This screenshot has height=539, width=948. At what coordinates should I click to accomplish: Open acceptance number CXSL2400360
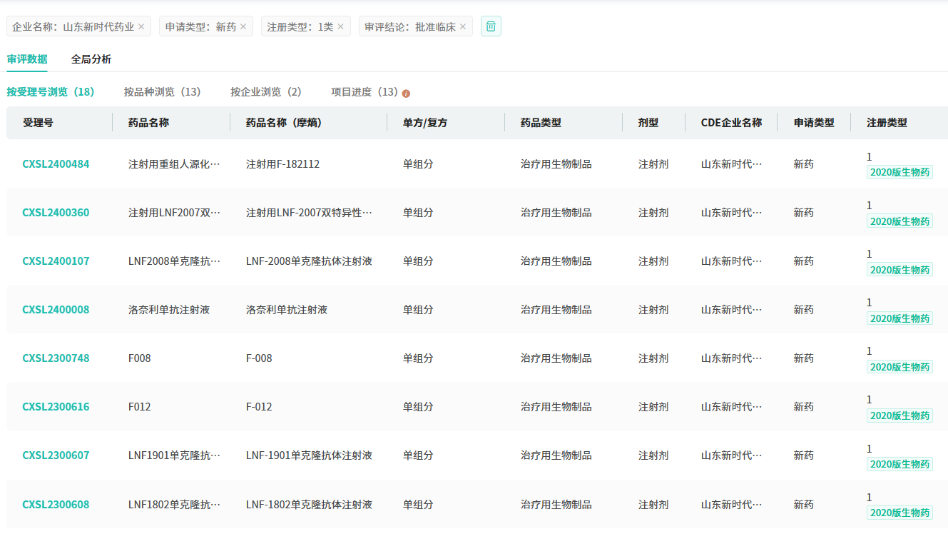click(x=56, y=213)
